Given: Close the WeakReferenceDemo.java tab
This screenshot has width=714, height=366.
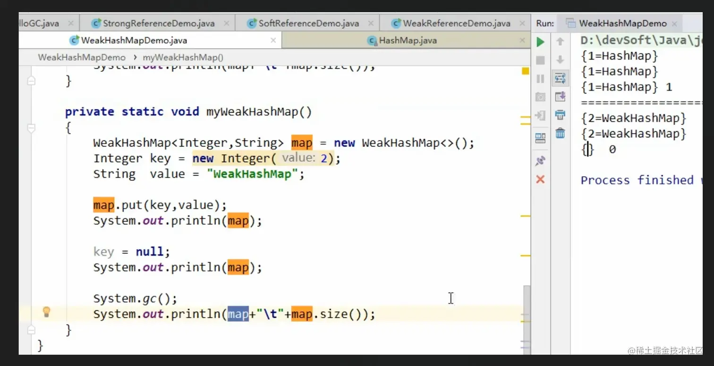Looking at the screenshot, I should [x=522, y=23].
